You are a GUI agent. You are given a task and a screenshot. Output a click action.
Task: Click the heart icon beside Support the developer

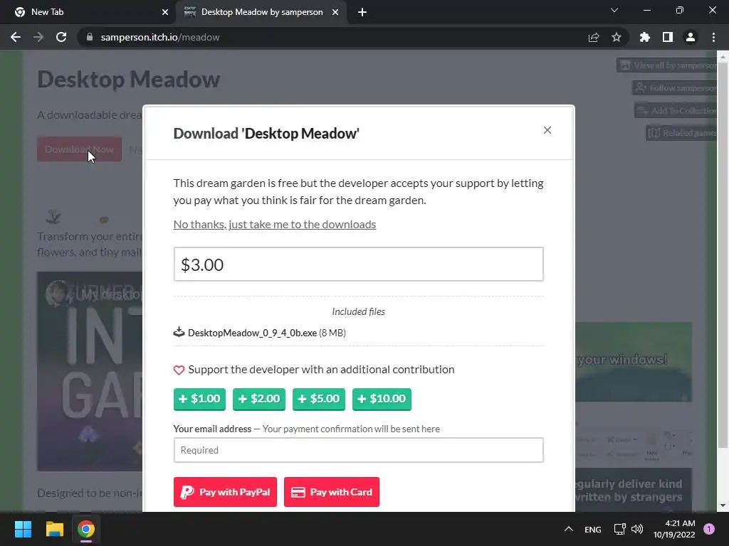click(x=179, y=370)
